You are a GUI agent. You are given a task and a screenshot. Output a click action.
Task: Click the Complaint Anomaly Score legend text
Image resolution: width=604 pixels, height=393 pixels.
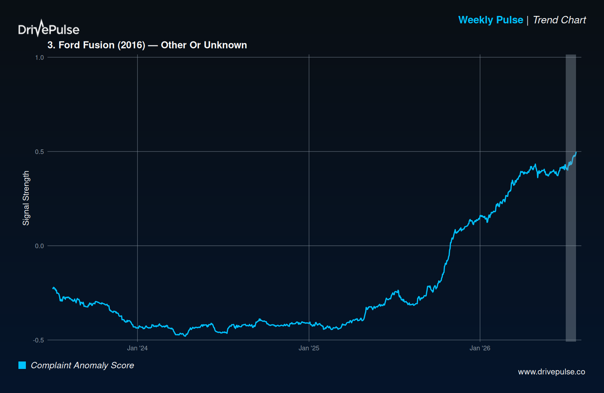83,365
